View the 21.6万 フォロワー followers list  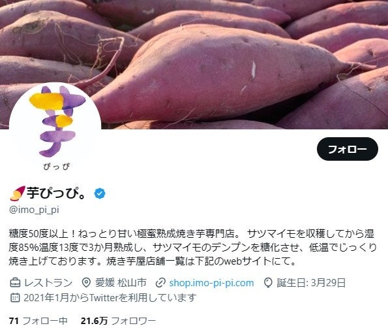click(118, 321)
